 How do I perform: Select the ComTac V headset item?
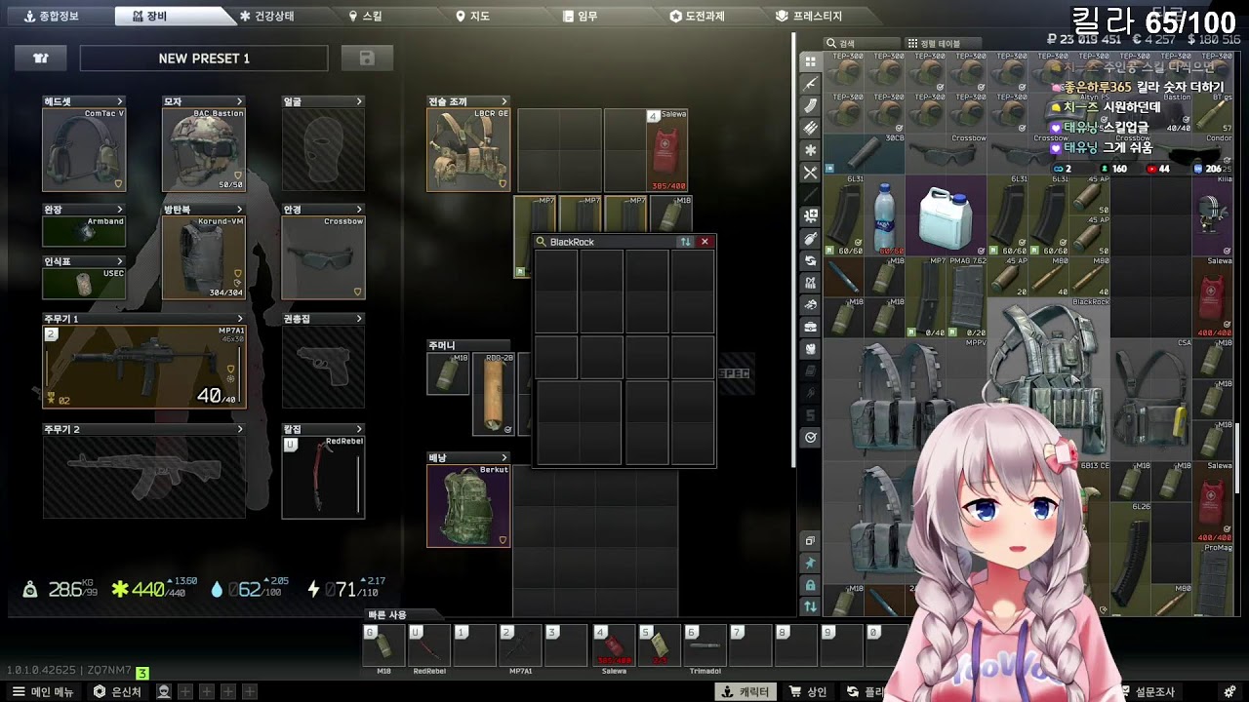84,150
